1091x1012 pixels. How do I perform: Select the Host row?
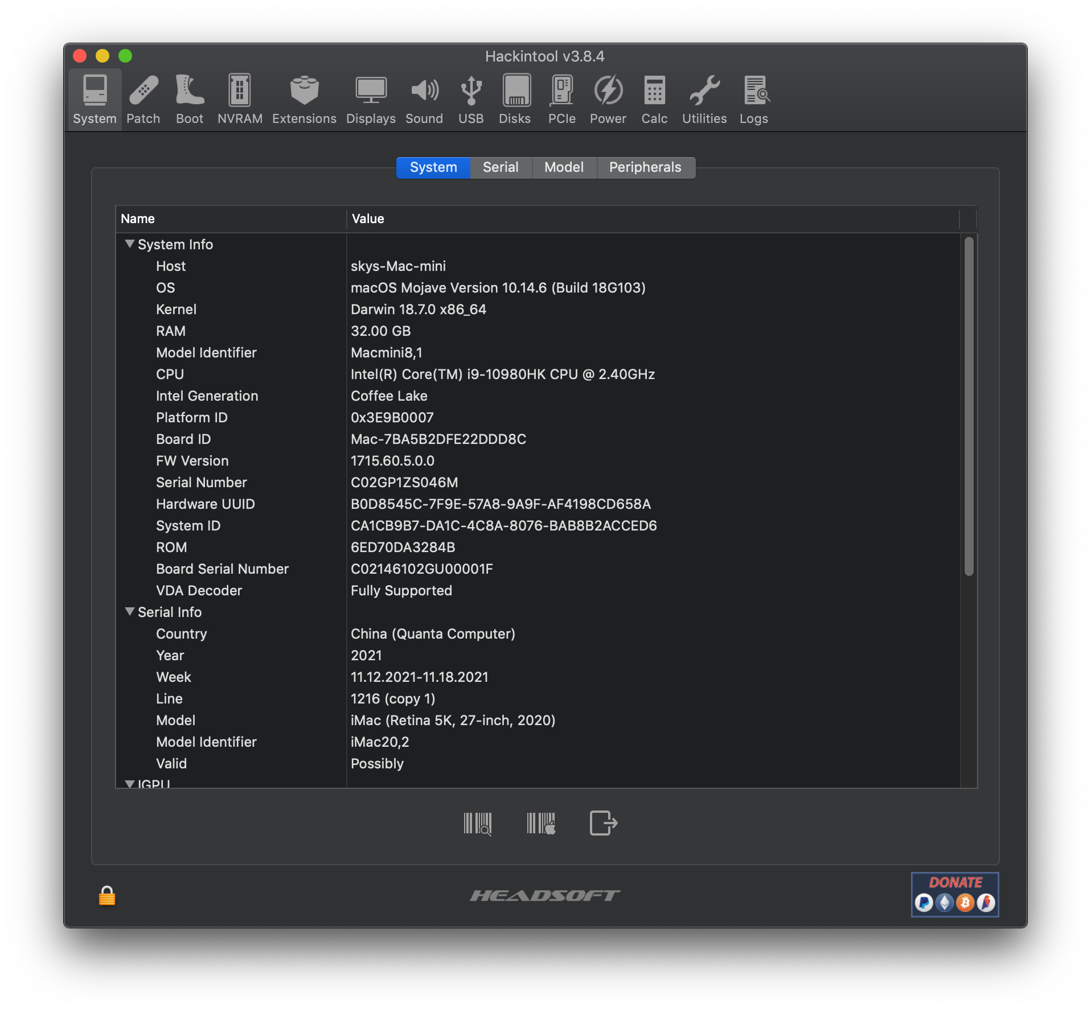(x=538, y=266)
